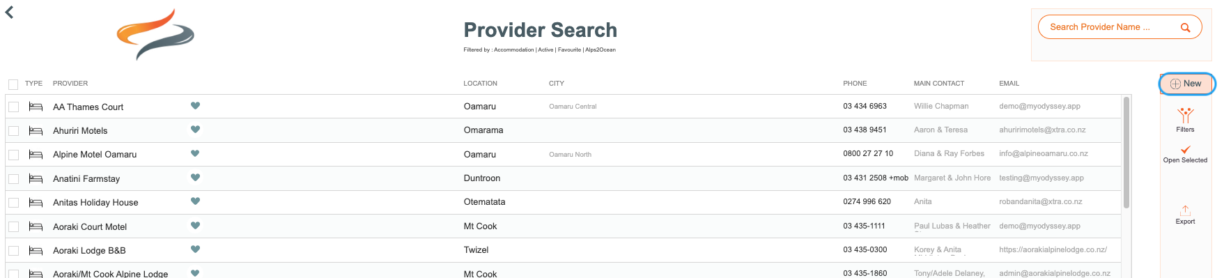Tick the select-all checkbox in header
The height and width of the screenshot is (278, 1224).
[13, 84]
